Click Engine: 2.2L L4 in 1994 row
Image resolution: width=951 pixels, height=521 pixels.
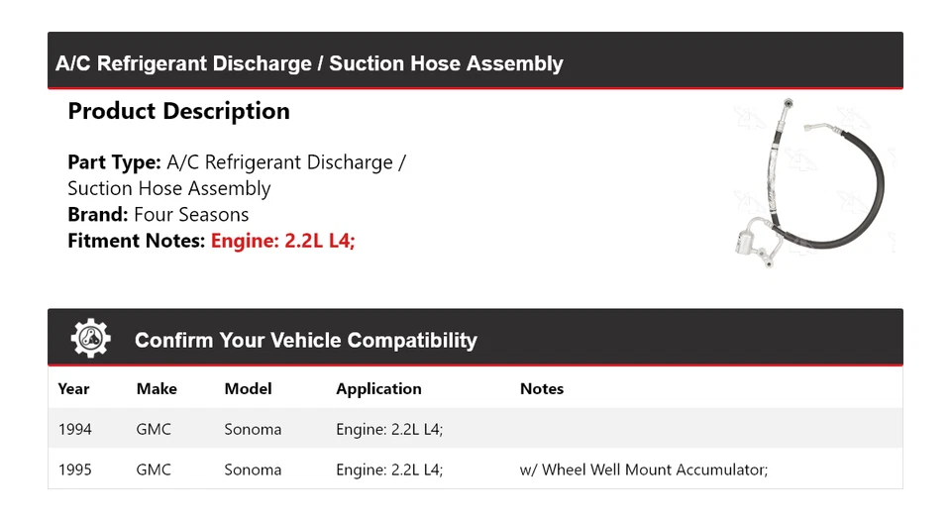[x=389, y=430]
